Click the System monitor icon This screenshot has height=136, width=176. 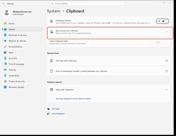coord(5,29)
